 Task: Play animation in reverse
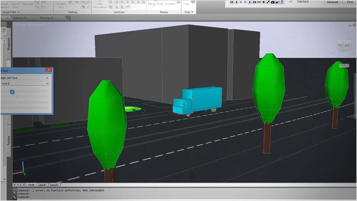(x=236, y=2)
